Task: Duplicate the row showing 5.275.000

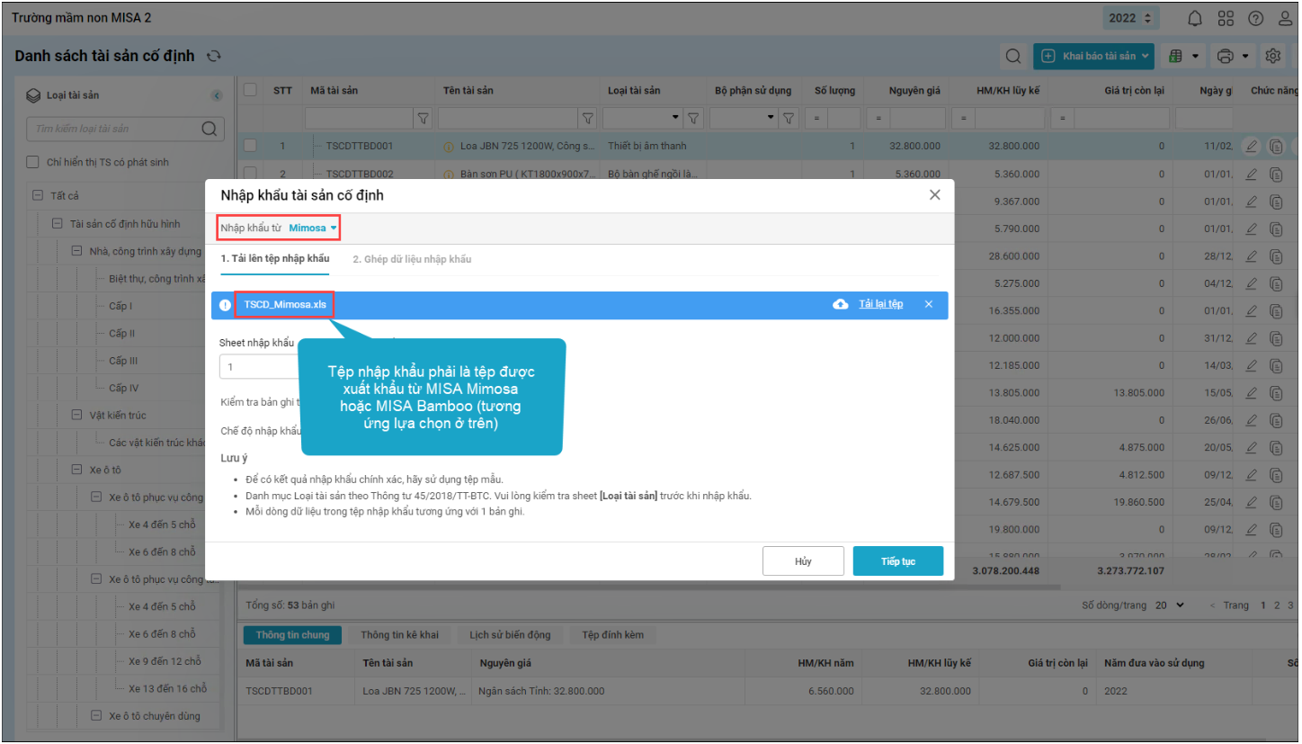Action: pyautogui.click(x=1276, y=283)
